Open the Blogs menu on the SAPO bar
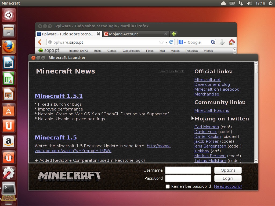Viewport: 275px width, 206px height. tap(98, 51)
